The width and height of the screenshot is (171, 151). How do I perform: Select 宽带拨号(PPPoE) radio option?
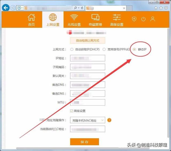104,49
